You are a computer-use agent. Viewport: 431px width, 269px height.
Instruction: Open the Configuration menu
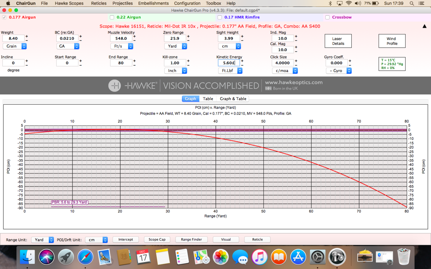(187, 3)
